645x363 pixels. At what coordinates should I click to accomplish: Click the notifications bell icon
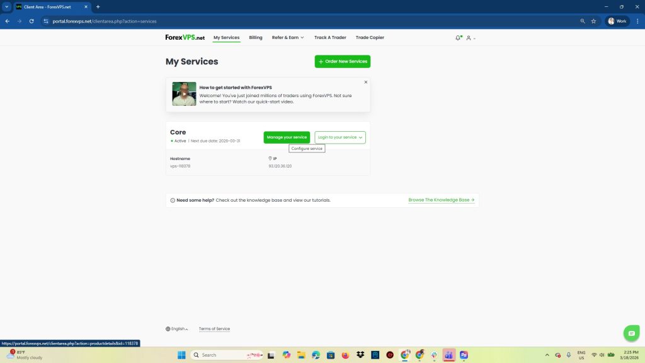pos(458,38)
